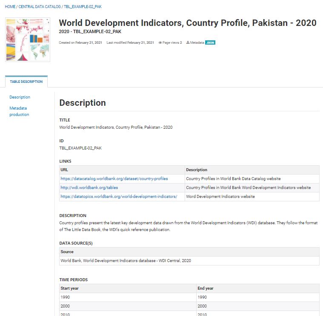
Task: Jump to Description in the sidebar
Action: pyautogui.click(x=20, y=97)
